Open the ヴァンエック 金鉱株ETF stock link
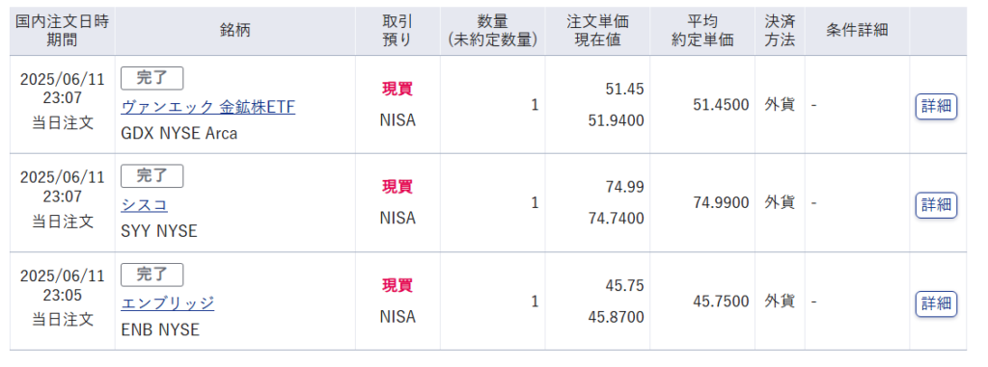 coord(208,107)
